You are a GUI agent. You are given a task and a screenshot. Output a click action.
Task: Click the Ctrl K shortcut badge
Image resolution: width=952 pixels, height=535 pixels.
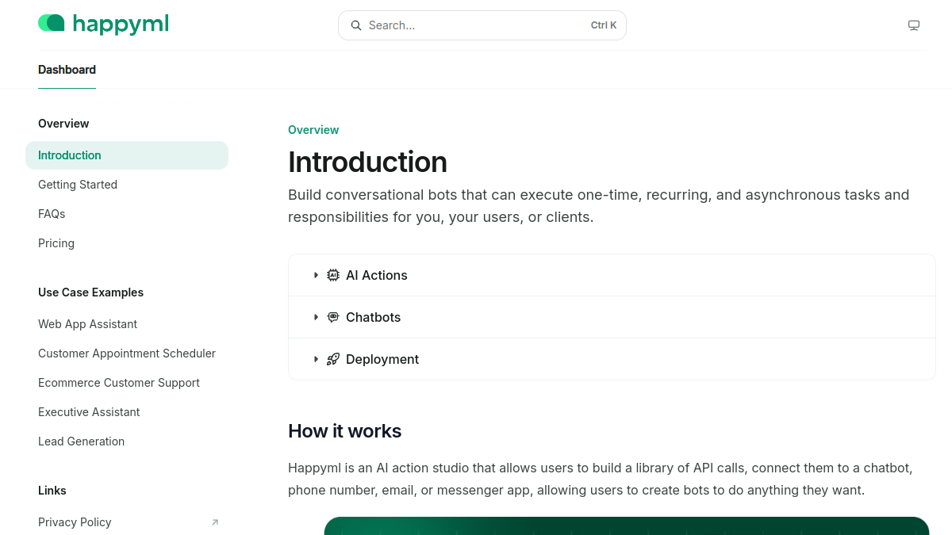coord(604,25)
